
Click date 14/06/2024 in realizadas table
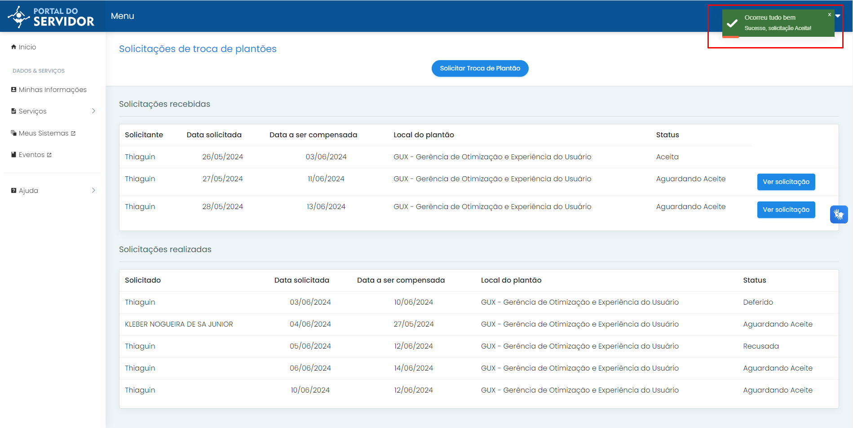pos(413,368)
